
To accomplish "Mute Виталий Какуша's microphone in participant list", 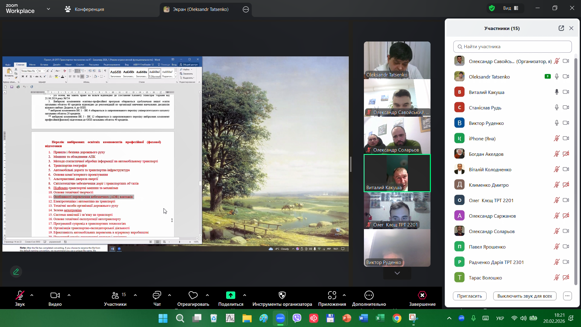I will 556,92.
